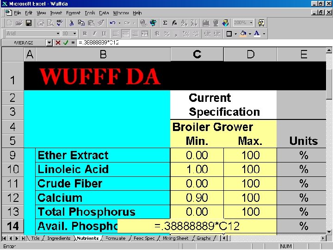
Task: Show the Web toolbar
Action: coord(153,23)
